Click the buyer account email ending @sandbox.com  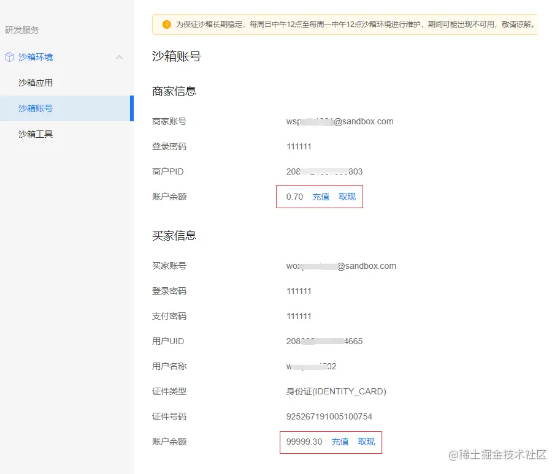pos(341,266)
